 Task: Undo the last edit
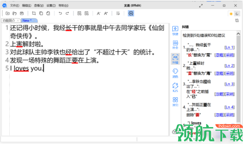click(x=60, y=14)
